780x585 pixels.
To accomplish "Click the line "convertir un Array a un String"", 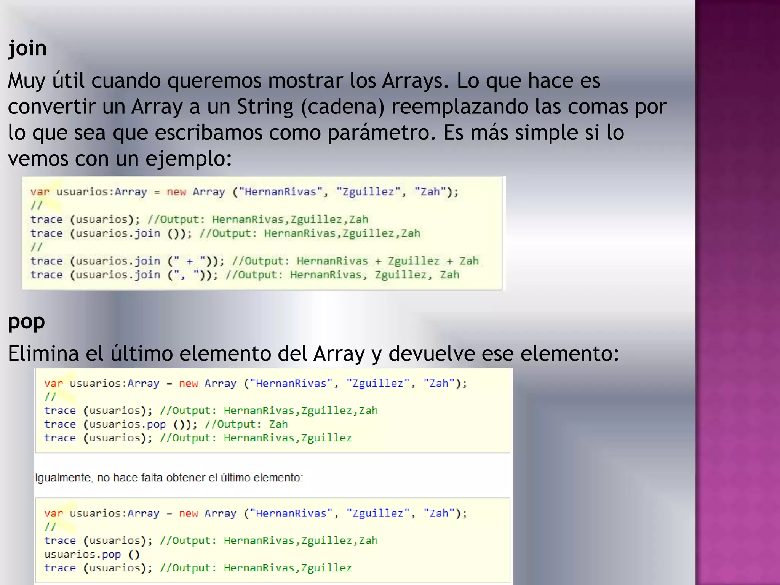I will 337,106.
